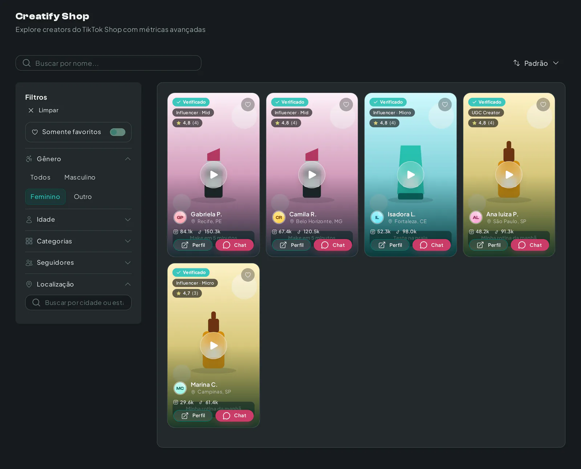Viewport: 581px width, 469px height.
Task: Clear filters with Limpar
Action: [x=43, y=110]
